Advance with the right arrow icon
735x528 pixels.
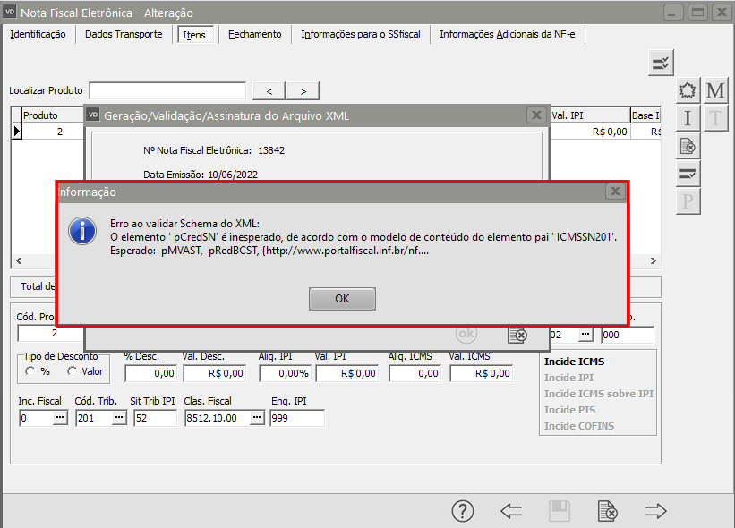tap(656, 511)
